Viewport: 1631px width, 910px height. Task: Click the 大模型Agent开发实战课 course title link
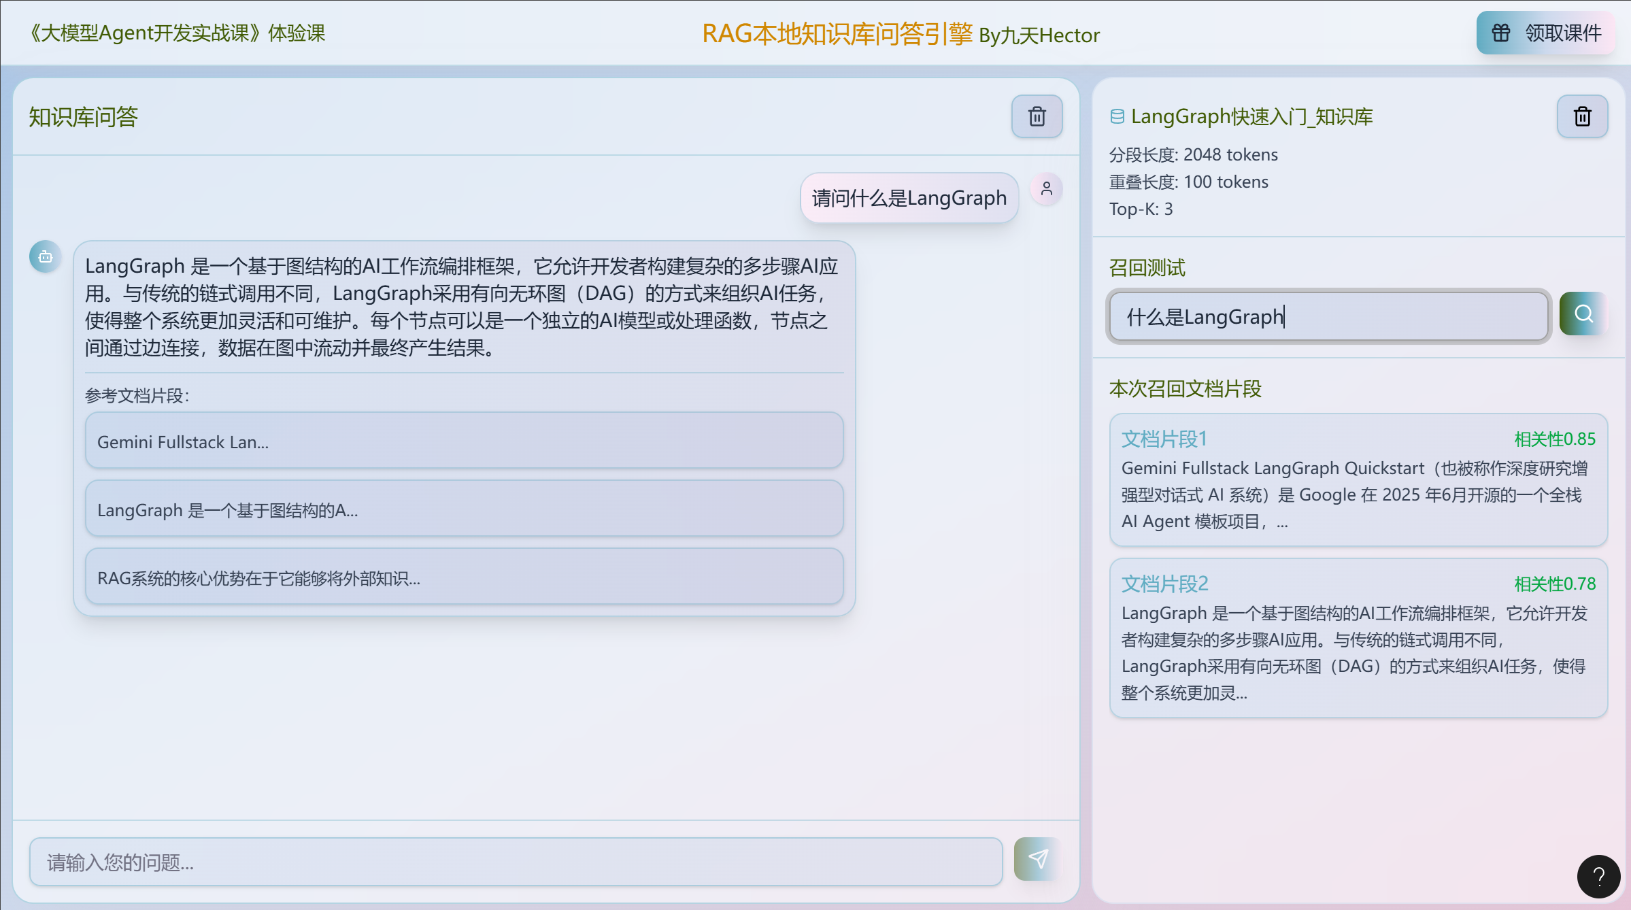click(175, 33)
